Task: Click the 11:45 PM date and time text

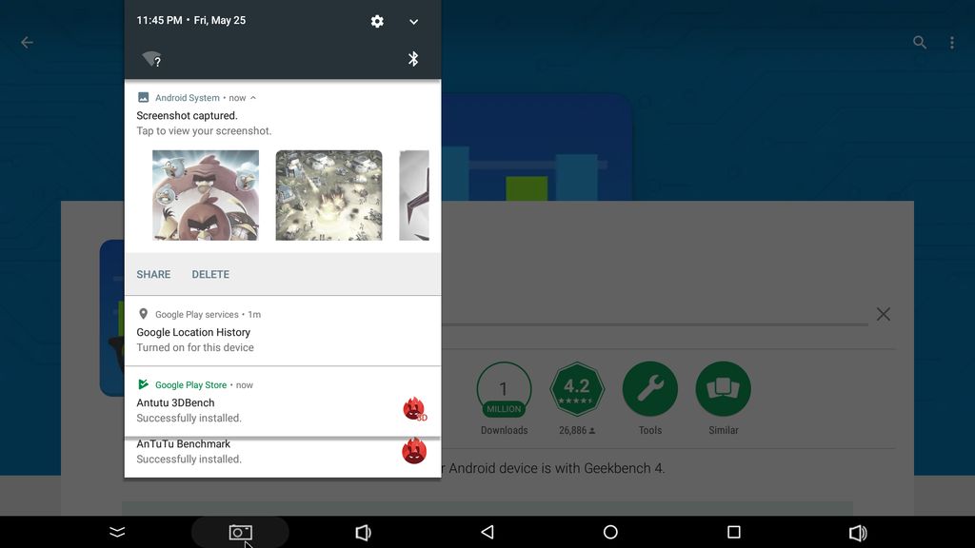Action: (x=190, y=21)
